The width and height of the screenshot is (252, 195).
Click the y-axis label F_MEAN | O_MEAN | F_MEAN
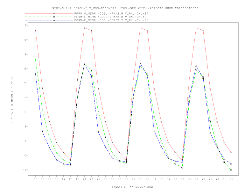point(12,100)
